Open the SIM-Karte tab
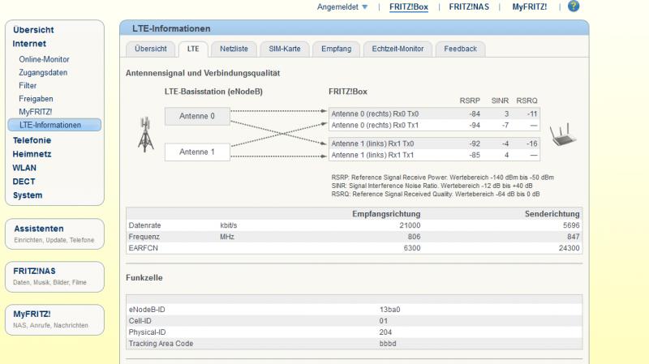Image resolution: width=649 pixels, height=364 pixels. click(285, 49)
